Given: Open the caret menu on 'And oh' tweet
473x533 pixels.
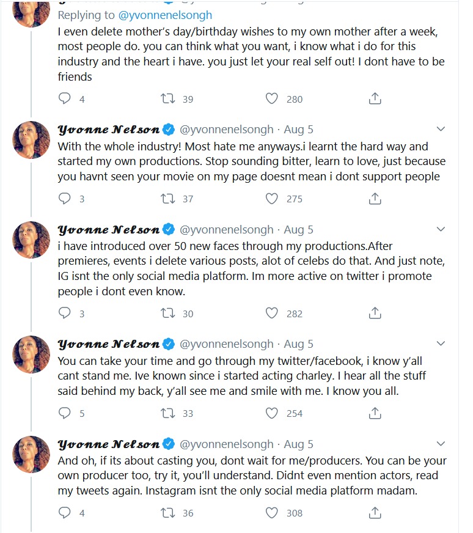Looking at the screenshot, I should pyautogui.click(x=441, y=444).
